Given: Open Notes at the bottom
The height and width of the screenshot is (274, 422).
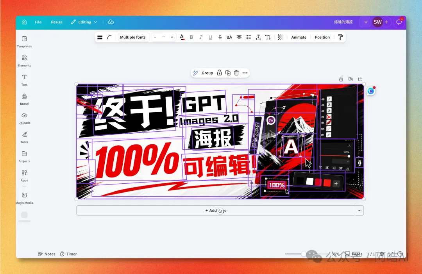Looking at the screenshot, I should click(x=46, y=254).
